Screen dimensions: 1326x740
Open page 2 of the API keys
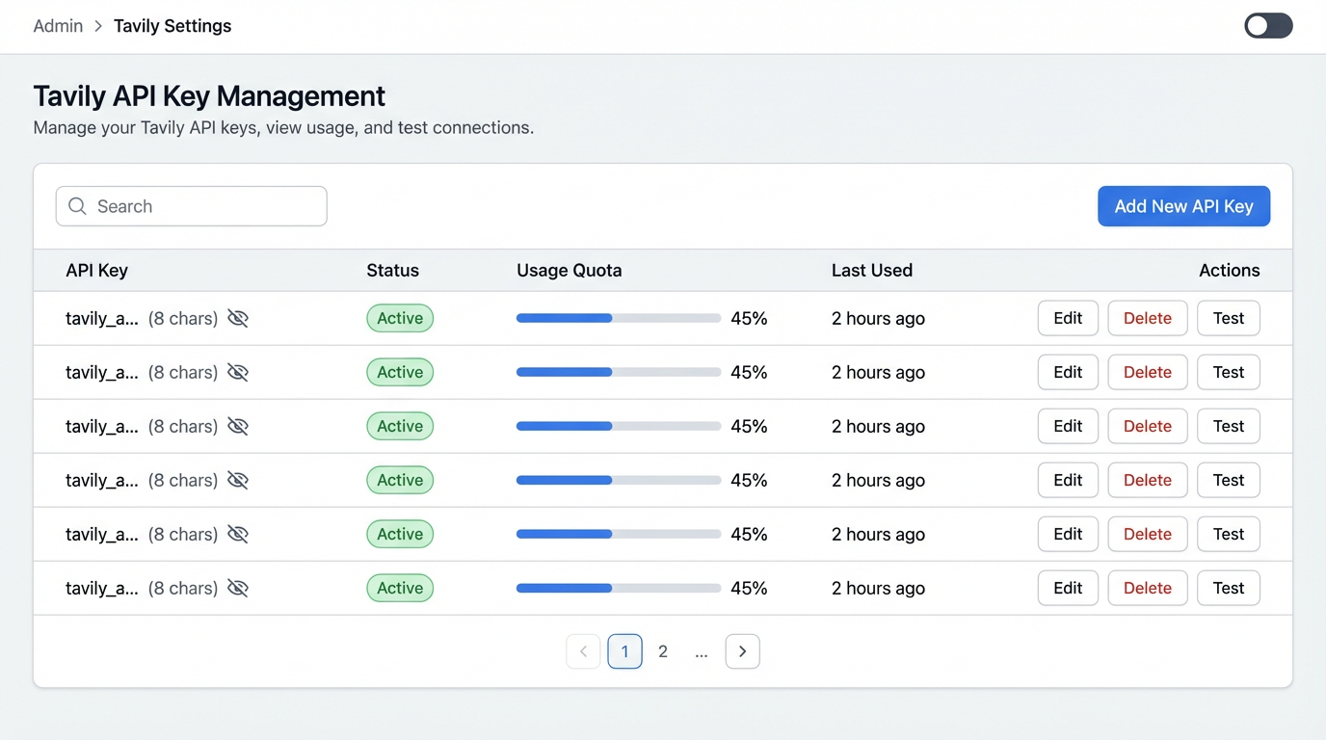(x=663, y=651)
